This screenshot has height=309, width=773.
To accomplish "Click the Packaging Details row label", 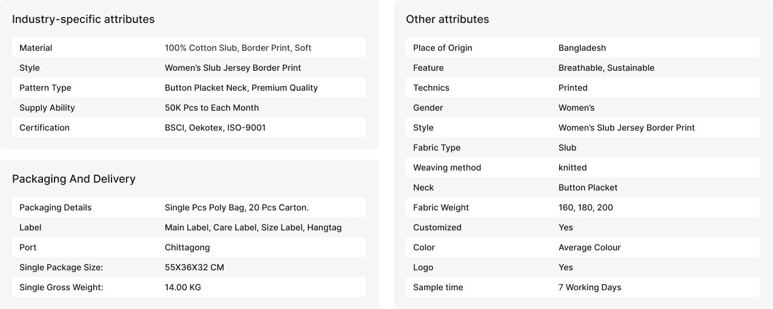I will tap(55, 207).
